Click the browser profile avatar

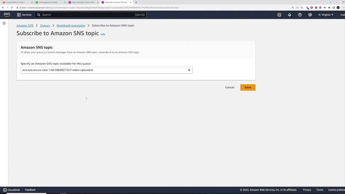[338, 8]
